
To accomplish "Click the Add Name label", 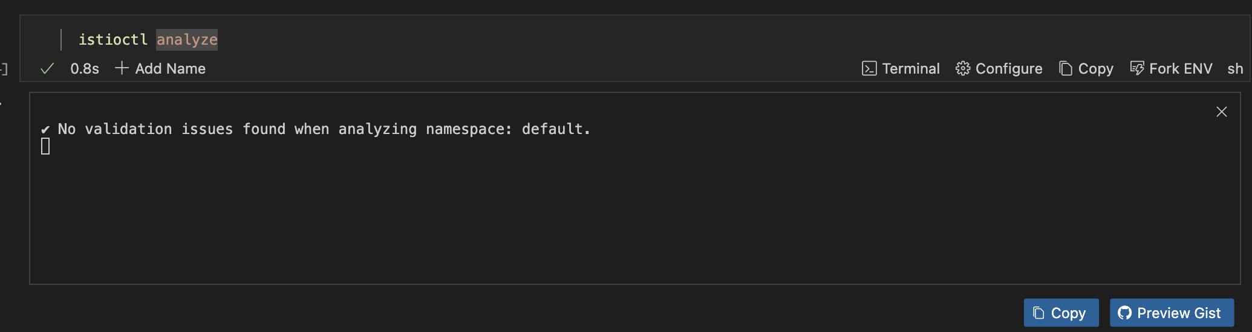I will pyautogui.click(x=171, y=69).
